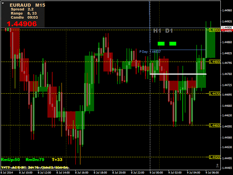Click the 1.44725 price axis label

point(227,85)
